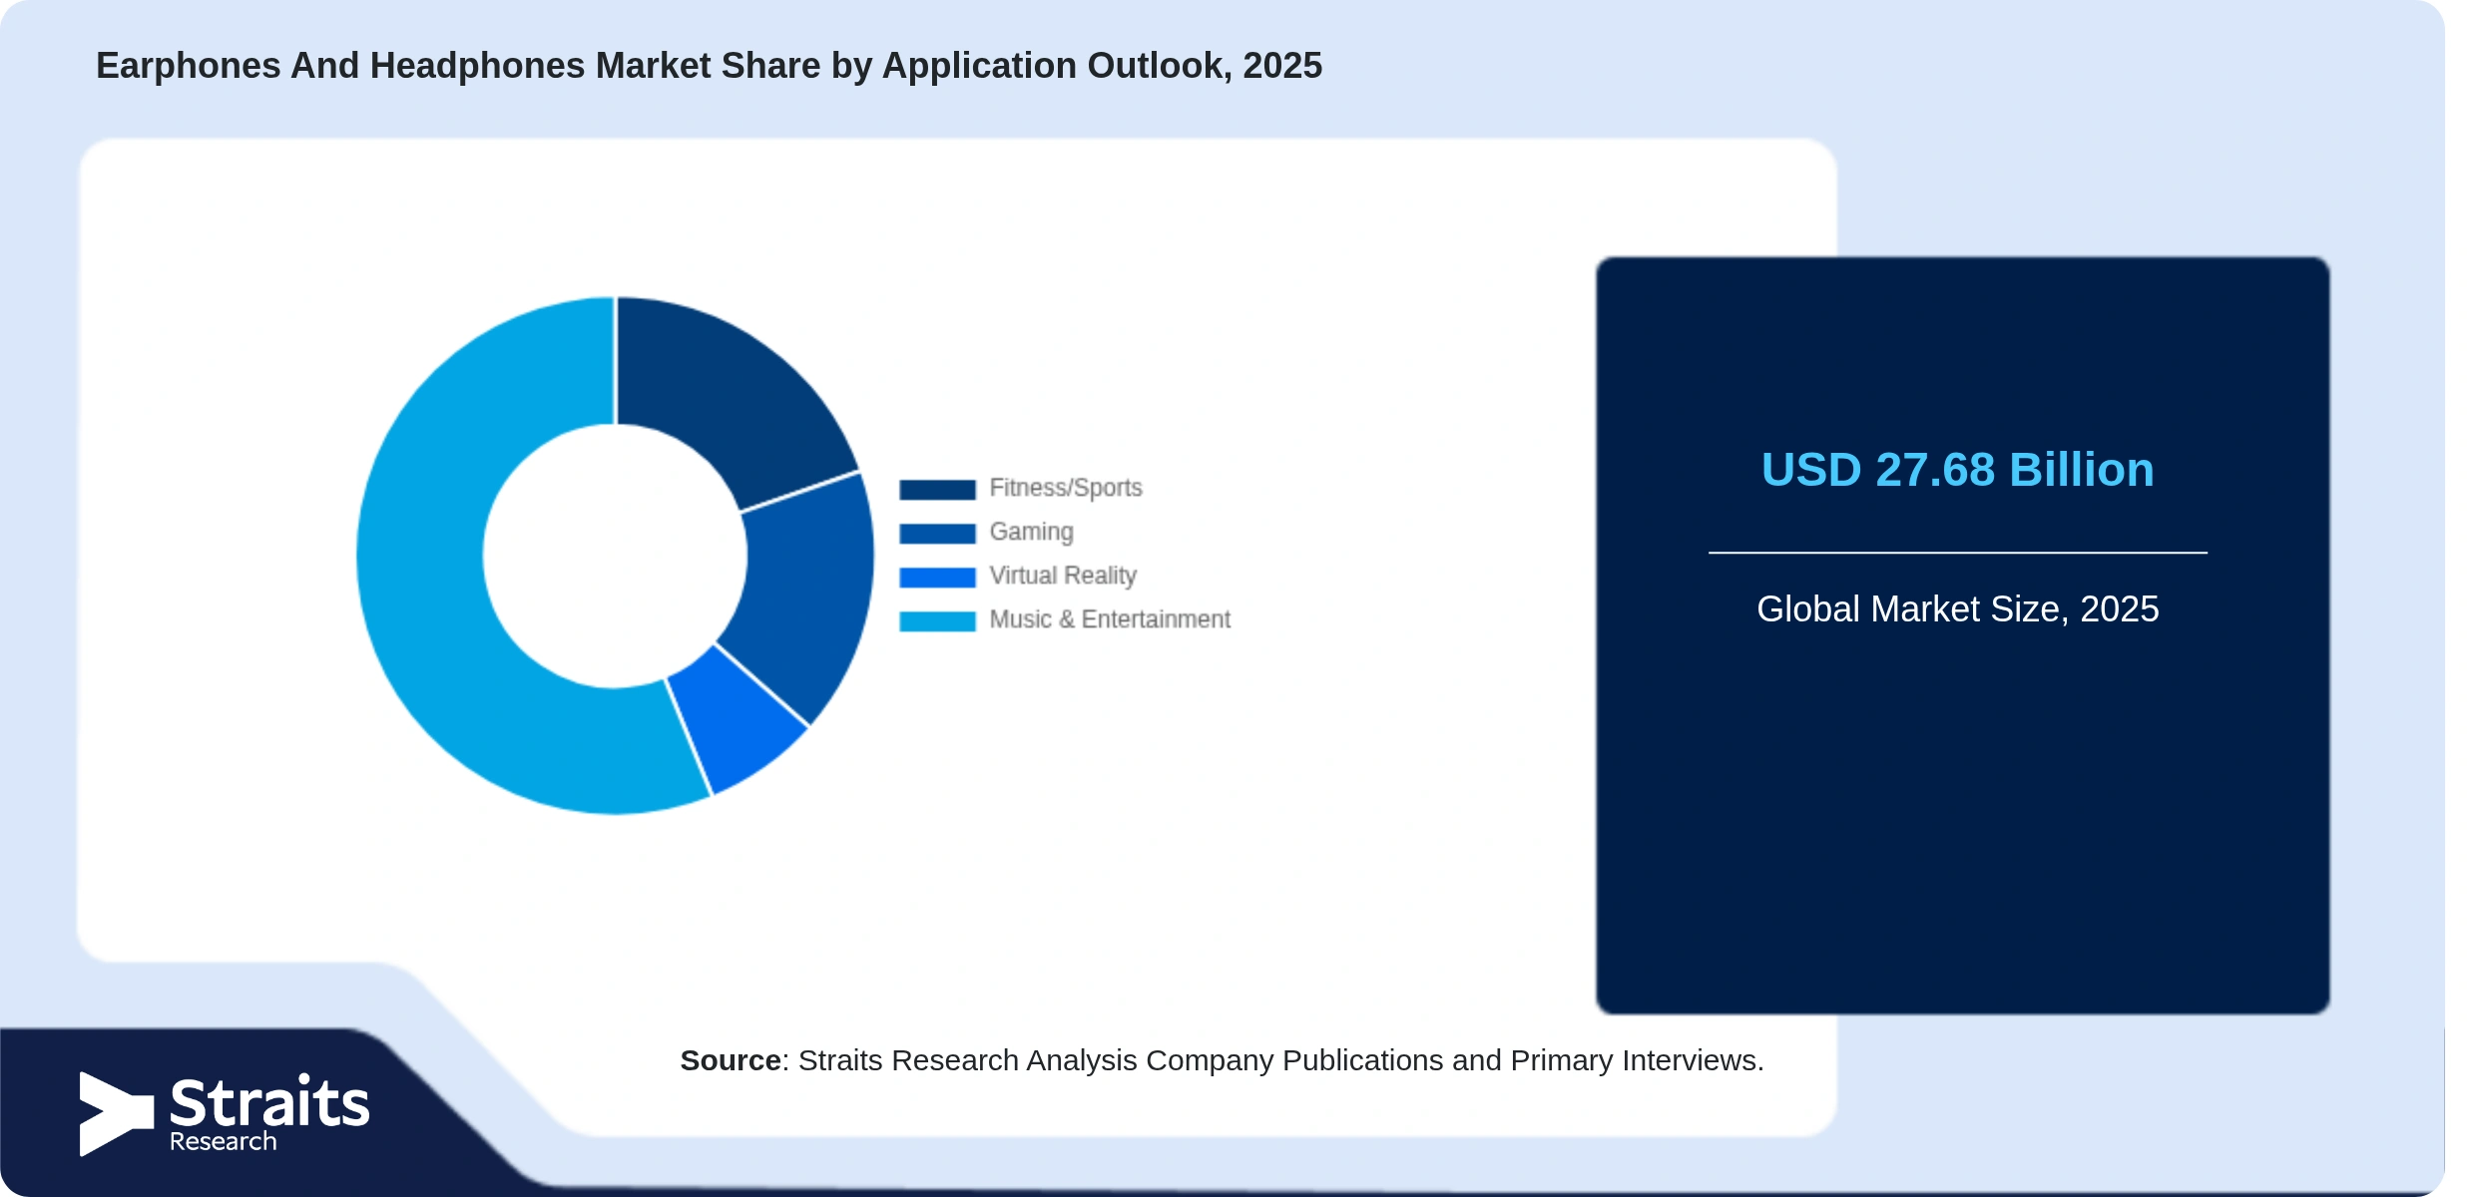Select the Gaming donut slice
The image size is (2475, 1197).
click(806, 594)
